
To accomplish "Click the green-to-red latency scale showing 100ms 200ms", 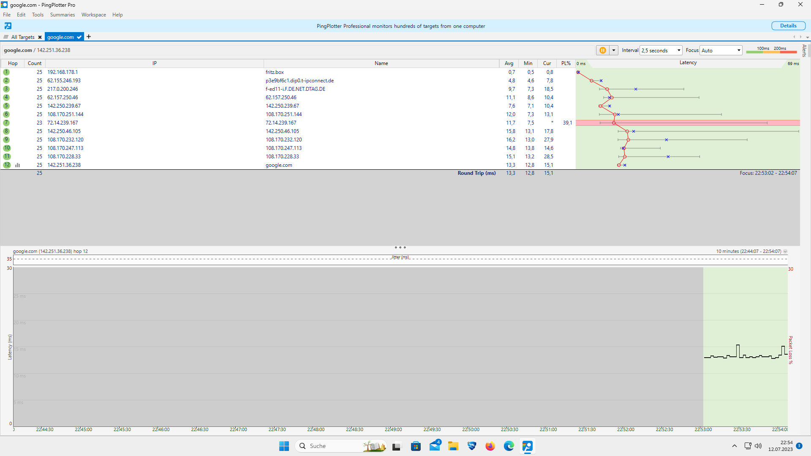I will point(772,52).
